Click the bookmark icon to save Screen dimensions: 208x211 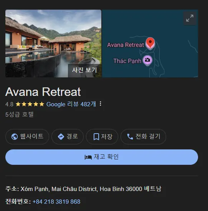(96, 137)
